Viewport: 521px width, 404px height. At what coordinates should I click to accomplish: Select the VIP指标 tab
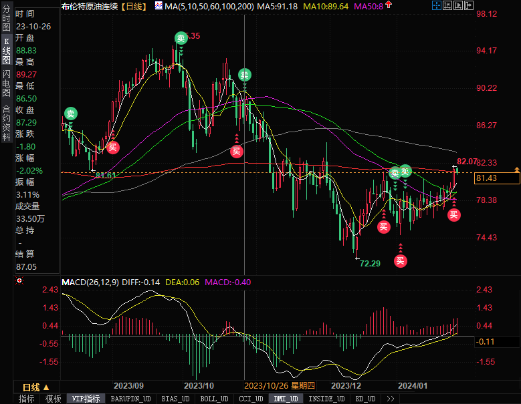coord(86,399)
